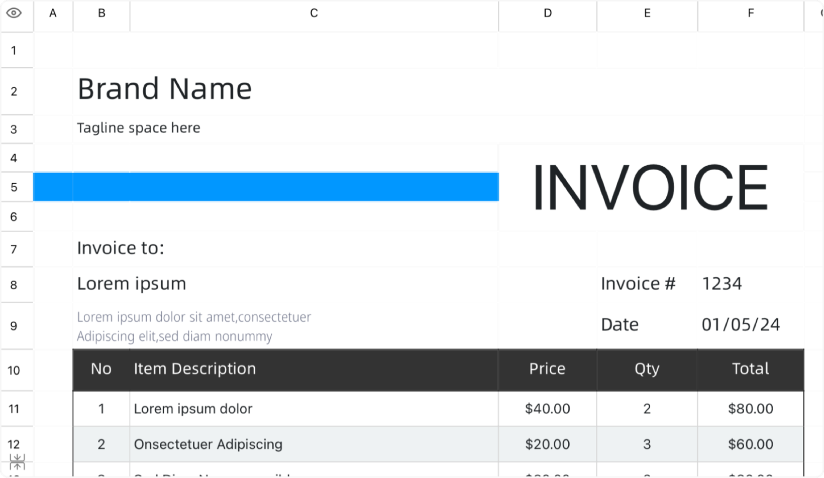824x478 pixels.
Task: Click the gray address text in row 9
Action: tap(194, 326)
